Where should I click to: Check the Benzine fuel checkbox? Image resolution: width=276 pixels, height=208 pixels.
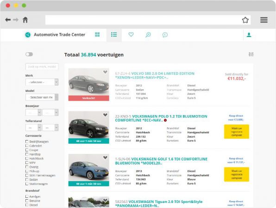point(27,201)
